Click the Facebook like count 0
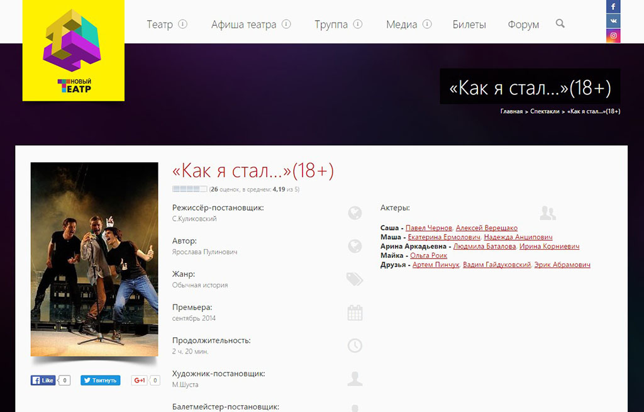The width and height of the screenshot is (644, 412). [x=65, y=381]
